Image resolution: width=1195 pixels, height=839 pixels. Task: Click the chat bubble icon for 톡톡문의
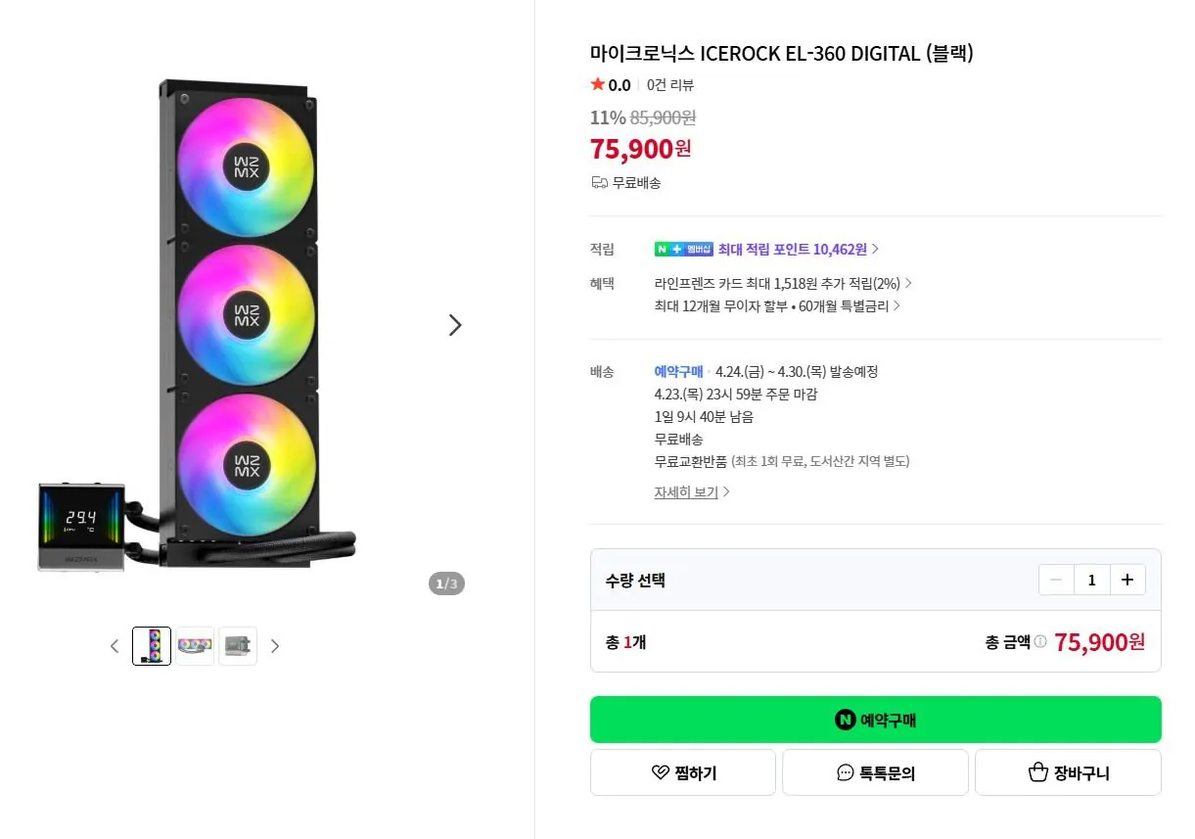(x=844, y=772)
